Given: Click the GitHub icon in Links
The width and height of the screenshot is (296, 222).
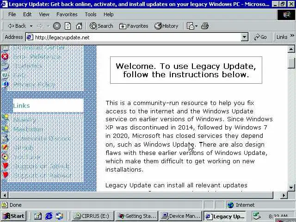Looking at the screenshot, I should [x=5, y=147].
